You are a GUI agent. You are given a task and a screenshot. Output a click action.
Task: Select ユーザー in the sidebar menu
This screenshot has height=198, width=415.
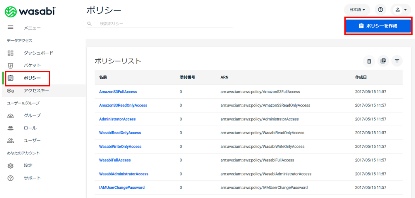pyautogui.click(x=32, y=141)
